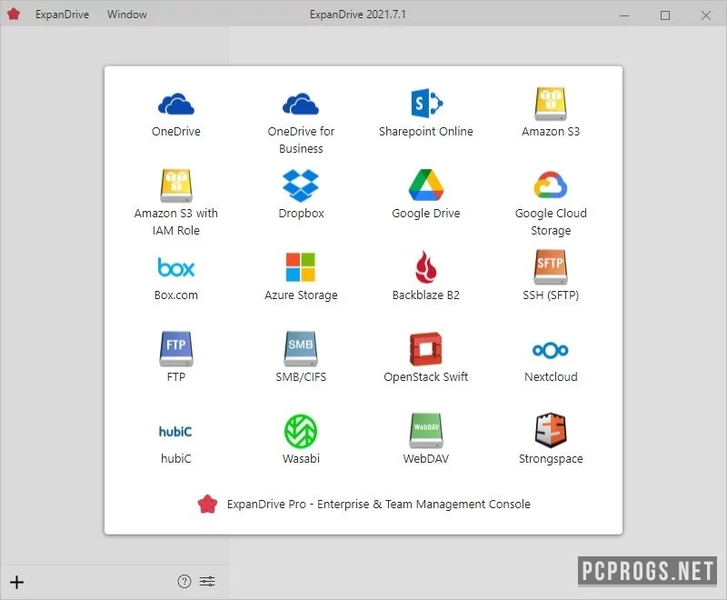Click the OpenStack Swift icon
Viewport: 727px width, 600px height.
[426, 349]
